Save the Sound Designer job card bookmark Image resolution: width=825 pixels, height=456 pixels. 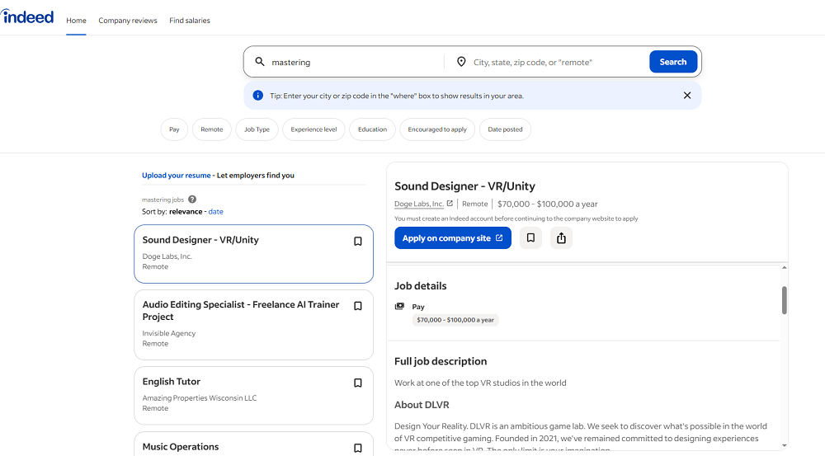tap(358, 242)
